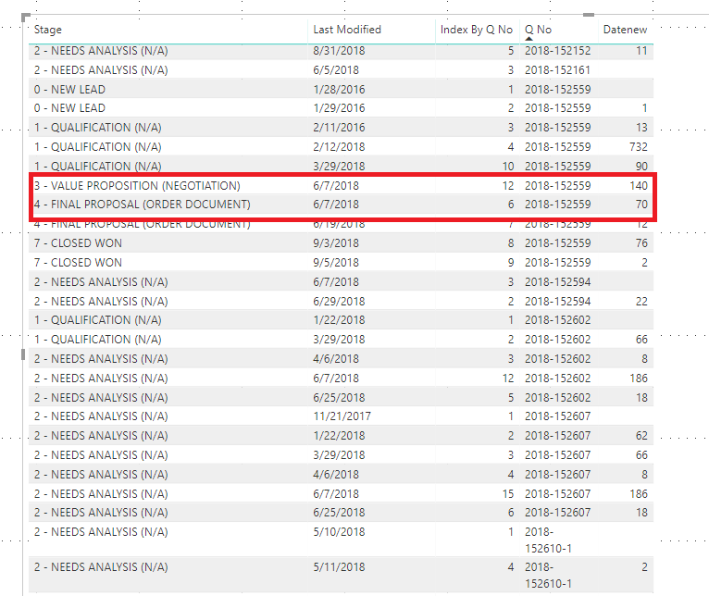Select the VALUE PROPOSITION (NEGOTIATION) stage cell
709x596 pixels.
coord(137,186)
